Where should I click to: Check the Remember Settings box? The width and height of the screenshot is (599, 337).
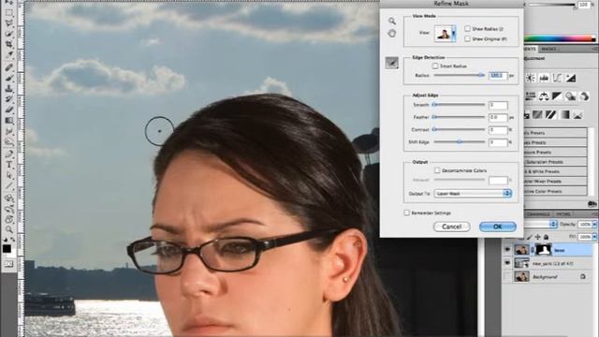(407, 212)
